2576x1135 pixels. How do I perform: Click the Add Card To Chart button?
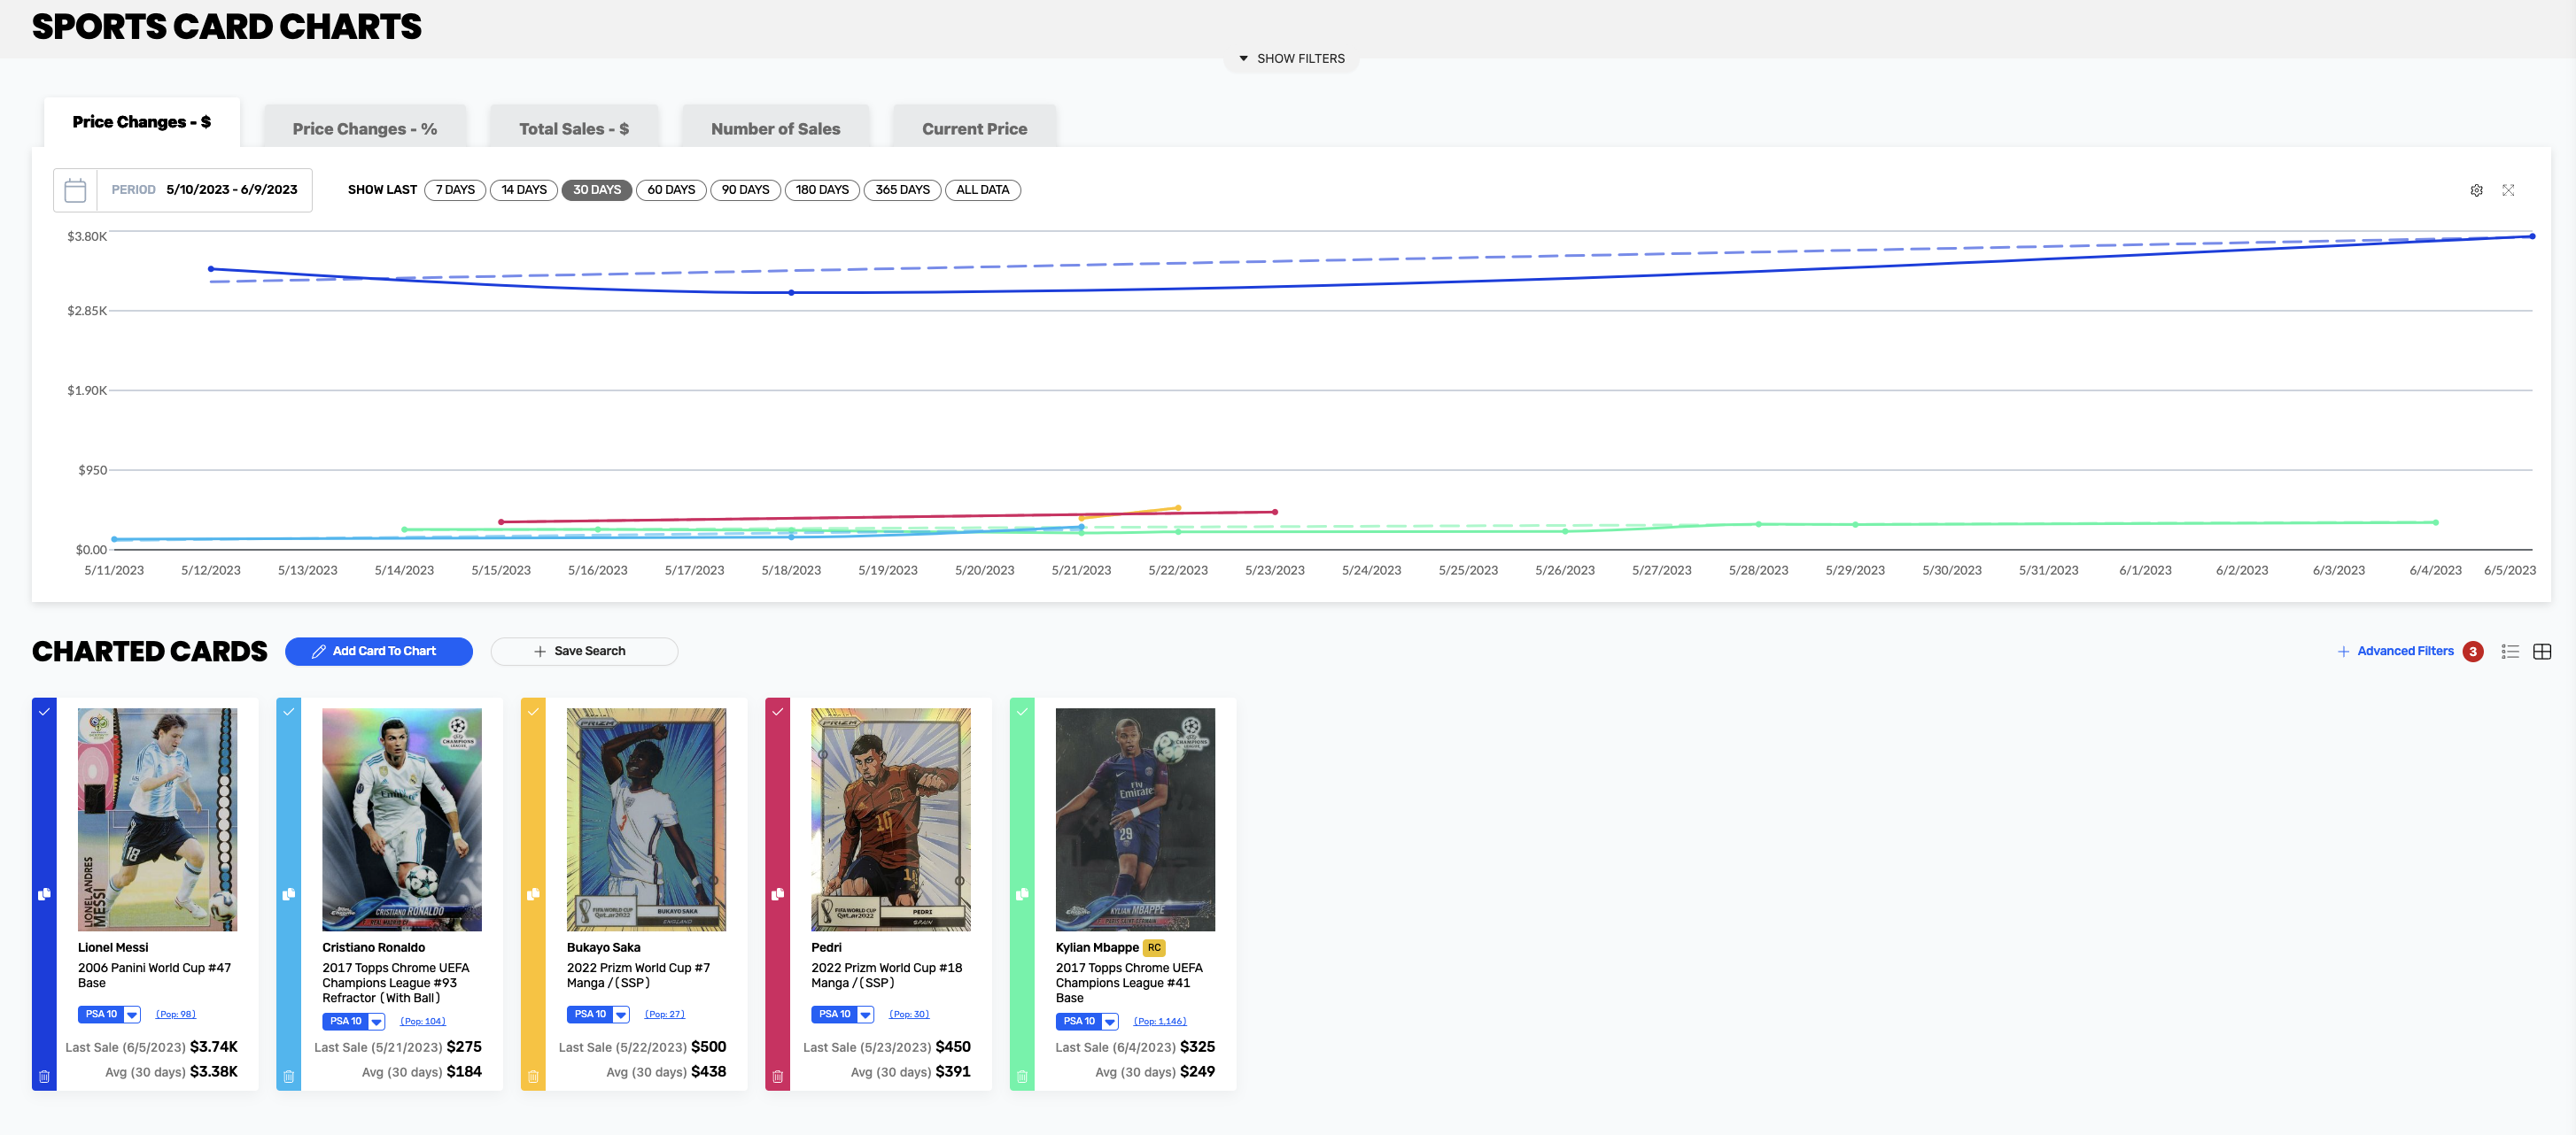[379, 652]
